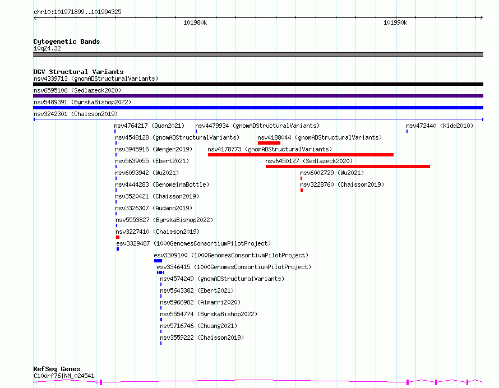Image resolution: width=499 pixels, height=388 pixels.
Task: Click the nsv5716746 Chuang2021 label
Action: pos(198,326)
